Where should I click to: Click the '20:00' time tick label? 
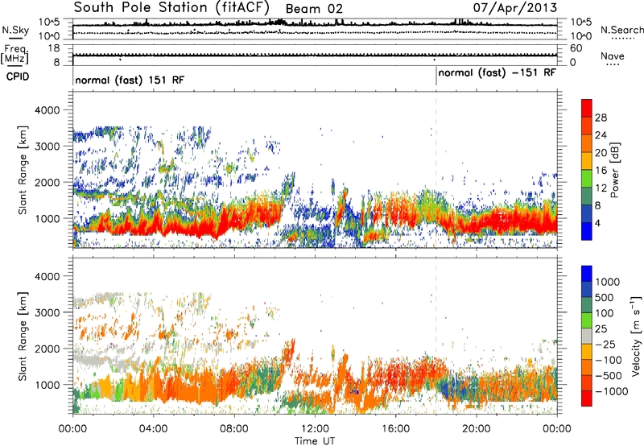point(476,429)
